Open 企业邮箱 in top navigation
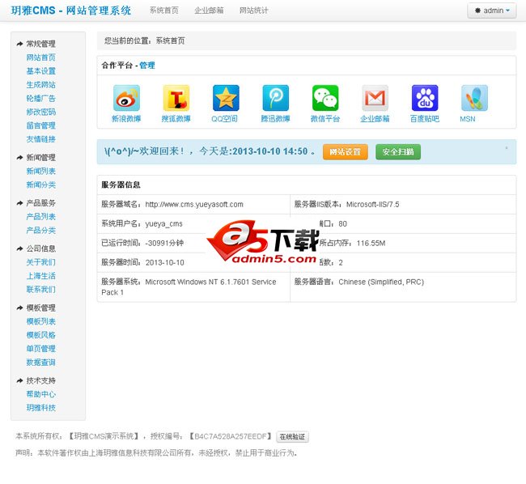The image size is (526, 484). tap(209, 11)
